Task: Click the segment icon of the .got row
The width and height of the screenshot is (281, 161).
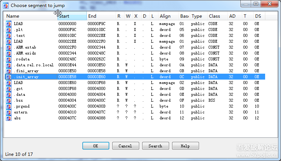Action: (8, 89)
